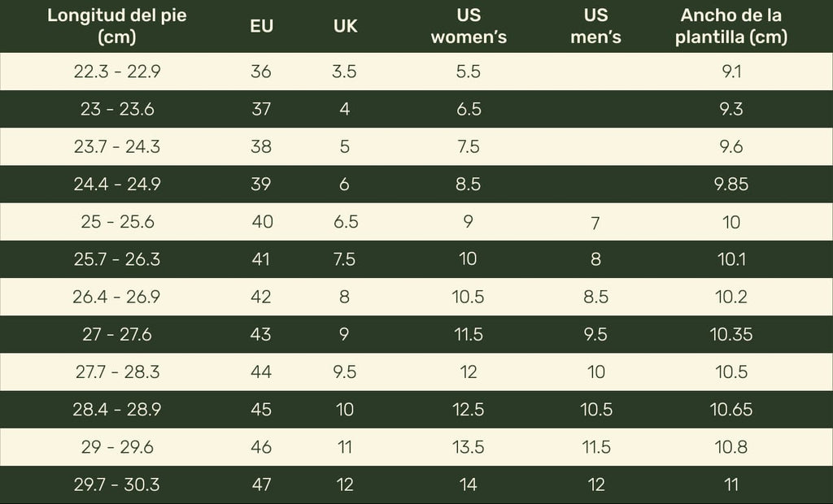Viewport: 833px width, 504px height.
Task: Select US women's size 5.5 cell
Action: (x=469, y=72)
